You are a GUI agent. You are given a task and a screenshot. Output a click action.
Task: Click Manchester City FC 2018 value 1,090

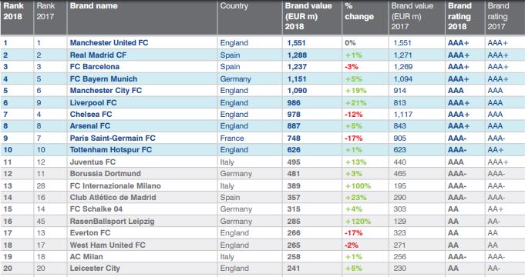[297, 91]
